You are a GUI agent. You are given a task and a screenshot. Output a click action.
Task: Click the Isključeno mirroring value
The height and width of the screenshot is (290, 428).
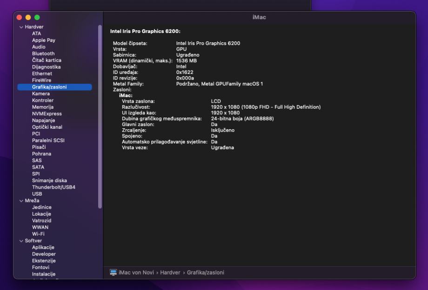click(x=223, y=130)
